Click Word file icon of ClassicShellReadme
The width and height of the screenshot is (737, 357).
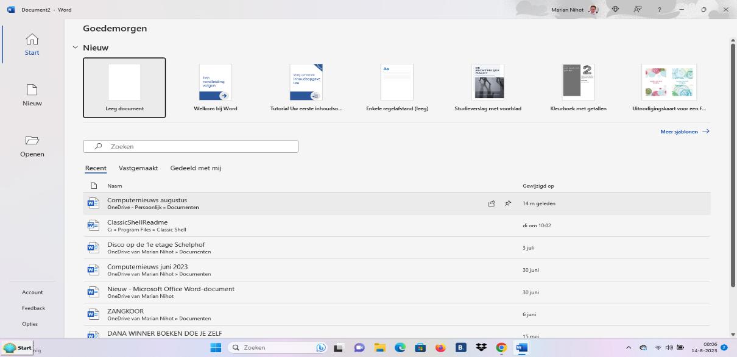click(x=93, y=225)
